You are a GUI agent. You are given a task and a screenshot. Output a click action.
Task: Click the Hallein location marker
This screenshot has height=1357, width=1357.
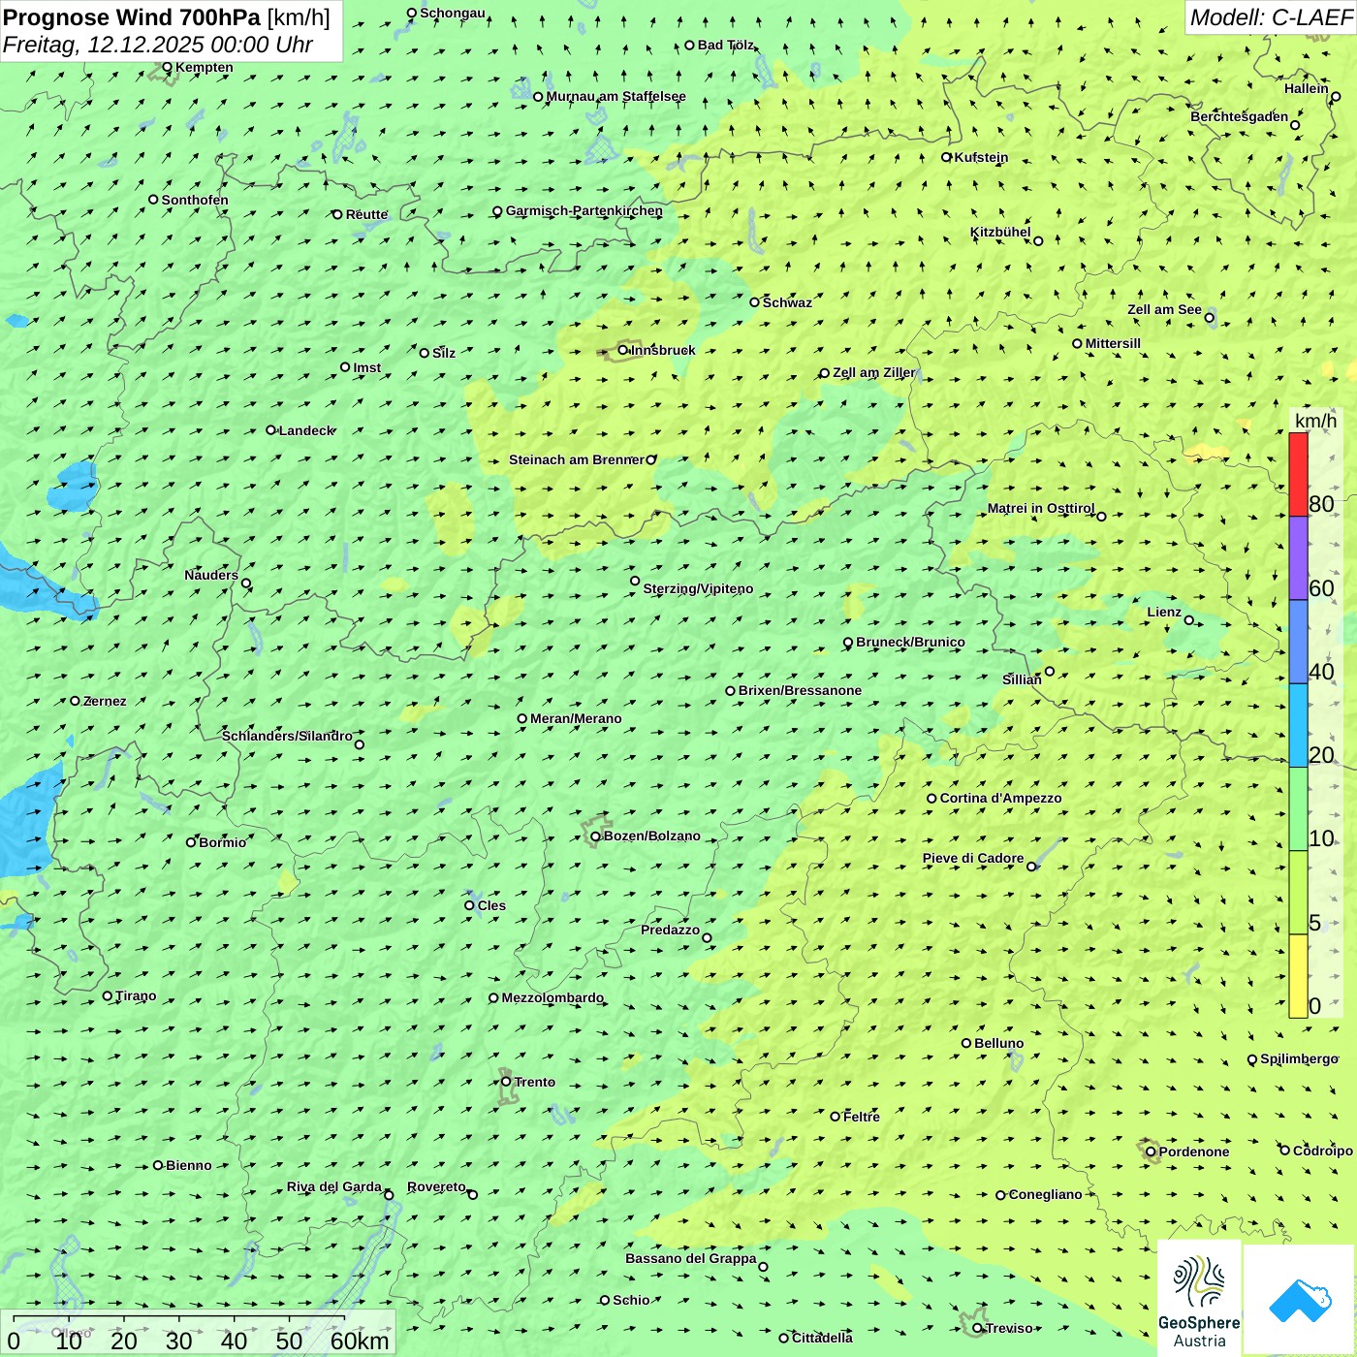pyautogui.click(x=1336, y=97)
